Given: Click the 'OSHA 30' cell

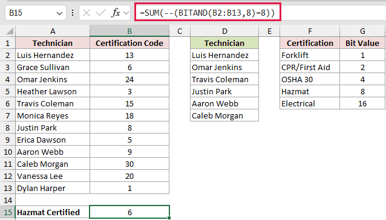Looking at the screenshot, I should [310, 79].
